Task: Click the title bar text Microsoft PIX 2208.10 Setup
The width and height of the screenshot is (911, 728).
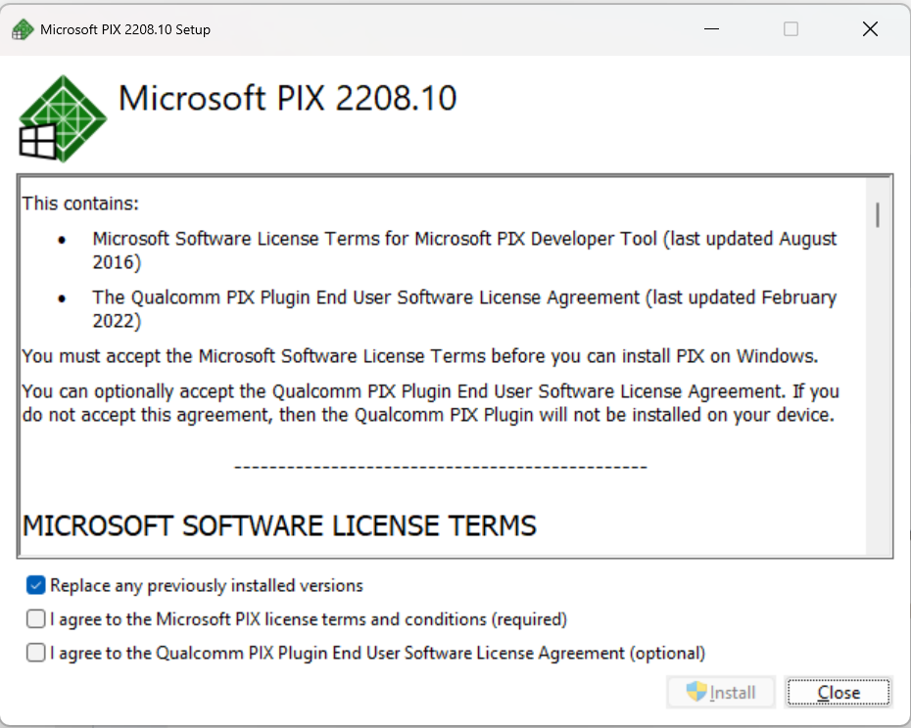Action: point(125,29)
